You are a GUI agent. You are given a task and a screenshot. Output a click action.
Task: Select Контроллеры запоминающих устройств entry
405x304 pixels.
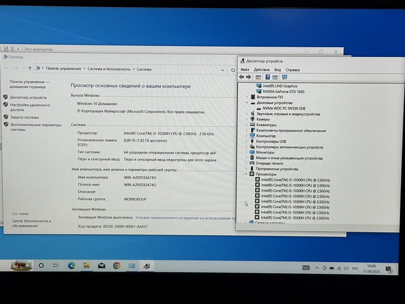(289, 147)
